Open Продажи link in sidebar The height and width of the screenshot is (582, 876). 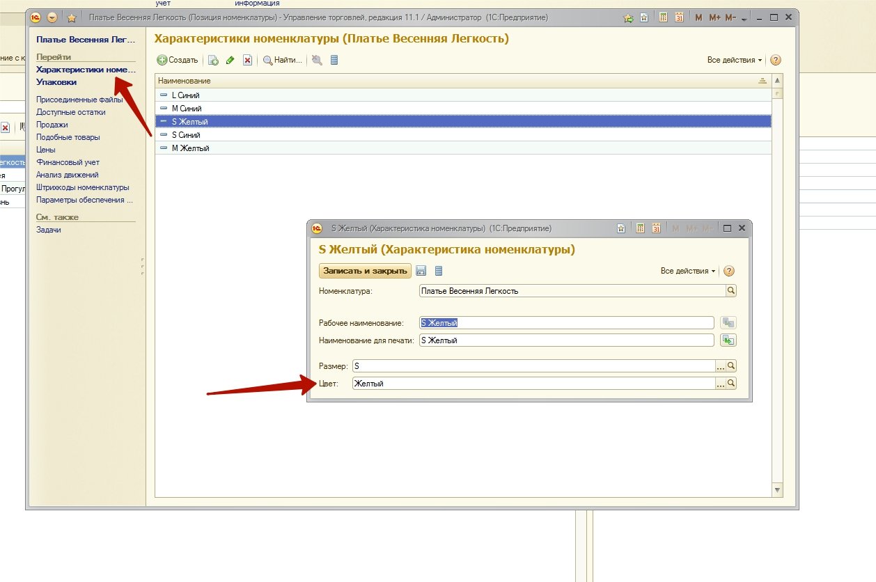tap(52, 125)
